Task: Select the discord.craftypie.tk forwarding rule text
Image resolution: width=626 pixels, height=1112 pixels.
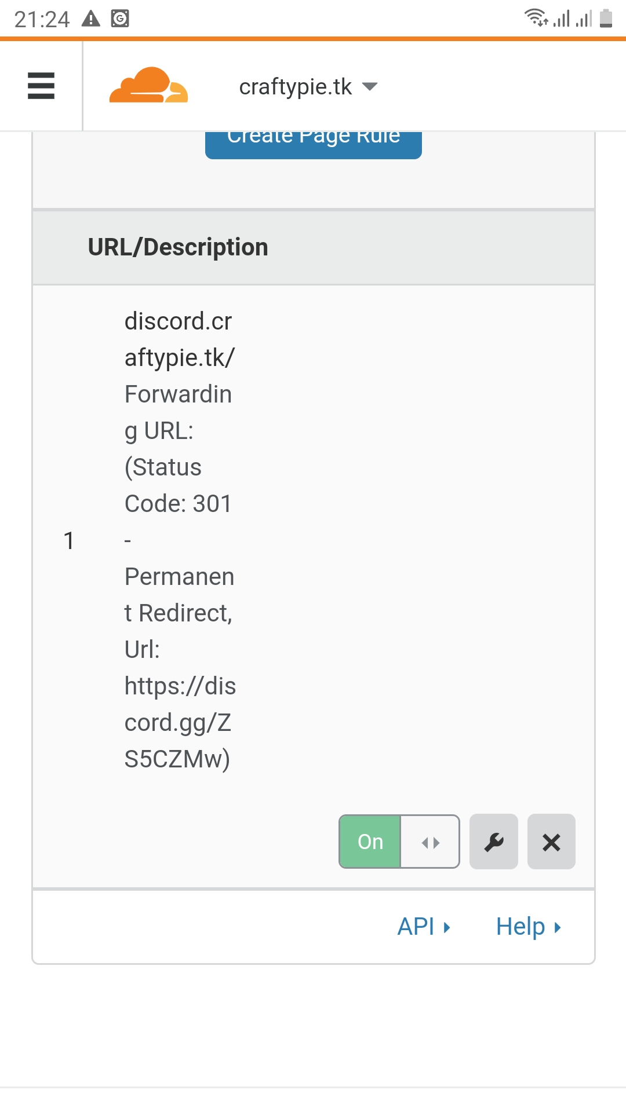Action: tap(178, 539)
